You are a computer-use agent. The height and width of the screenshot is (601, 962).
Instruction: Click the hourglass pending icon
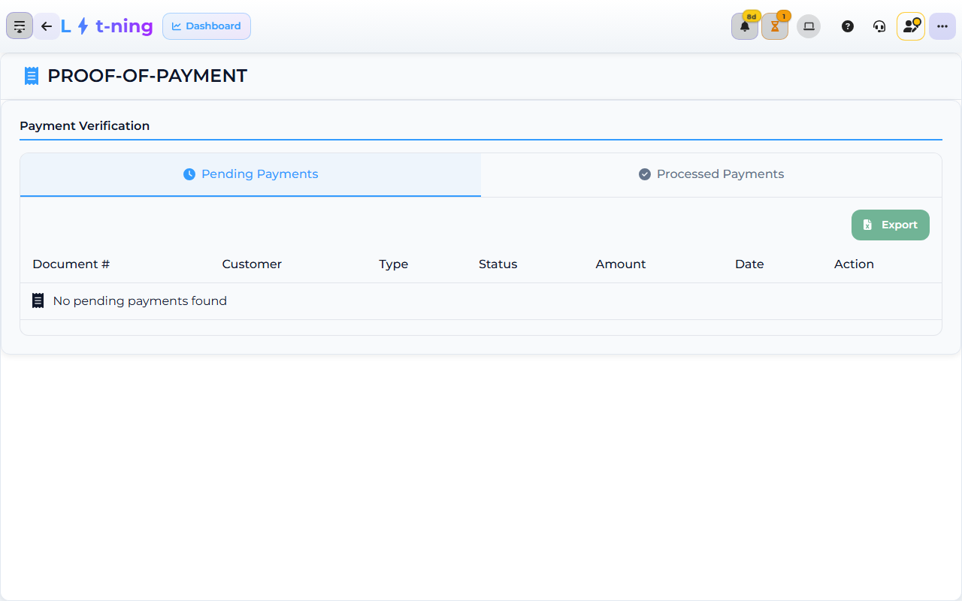point(775,26)
